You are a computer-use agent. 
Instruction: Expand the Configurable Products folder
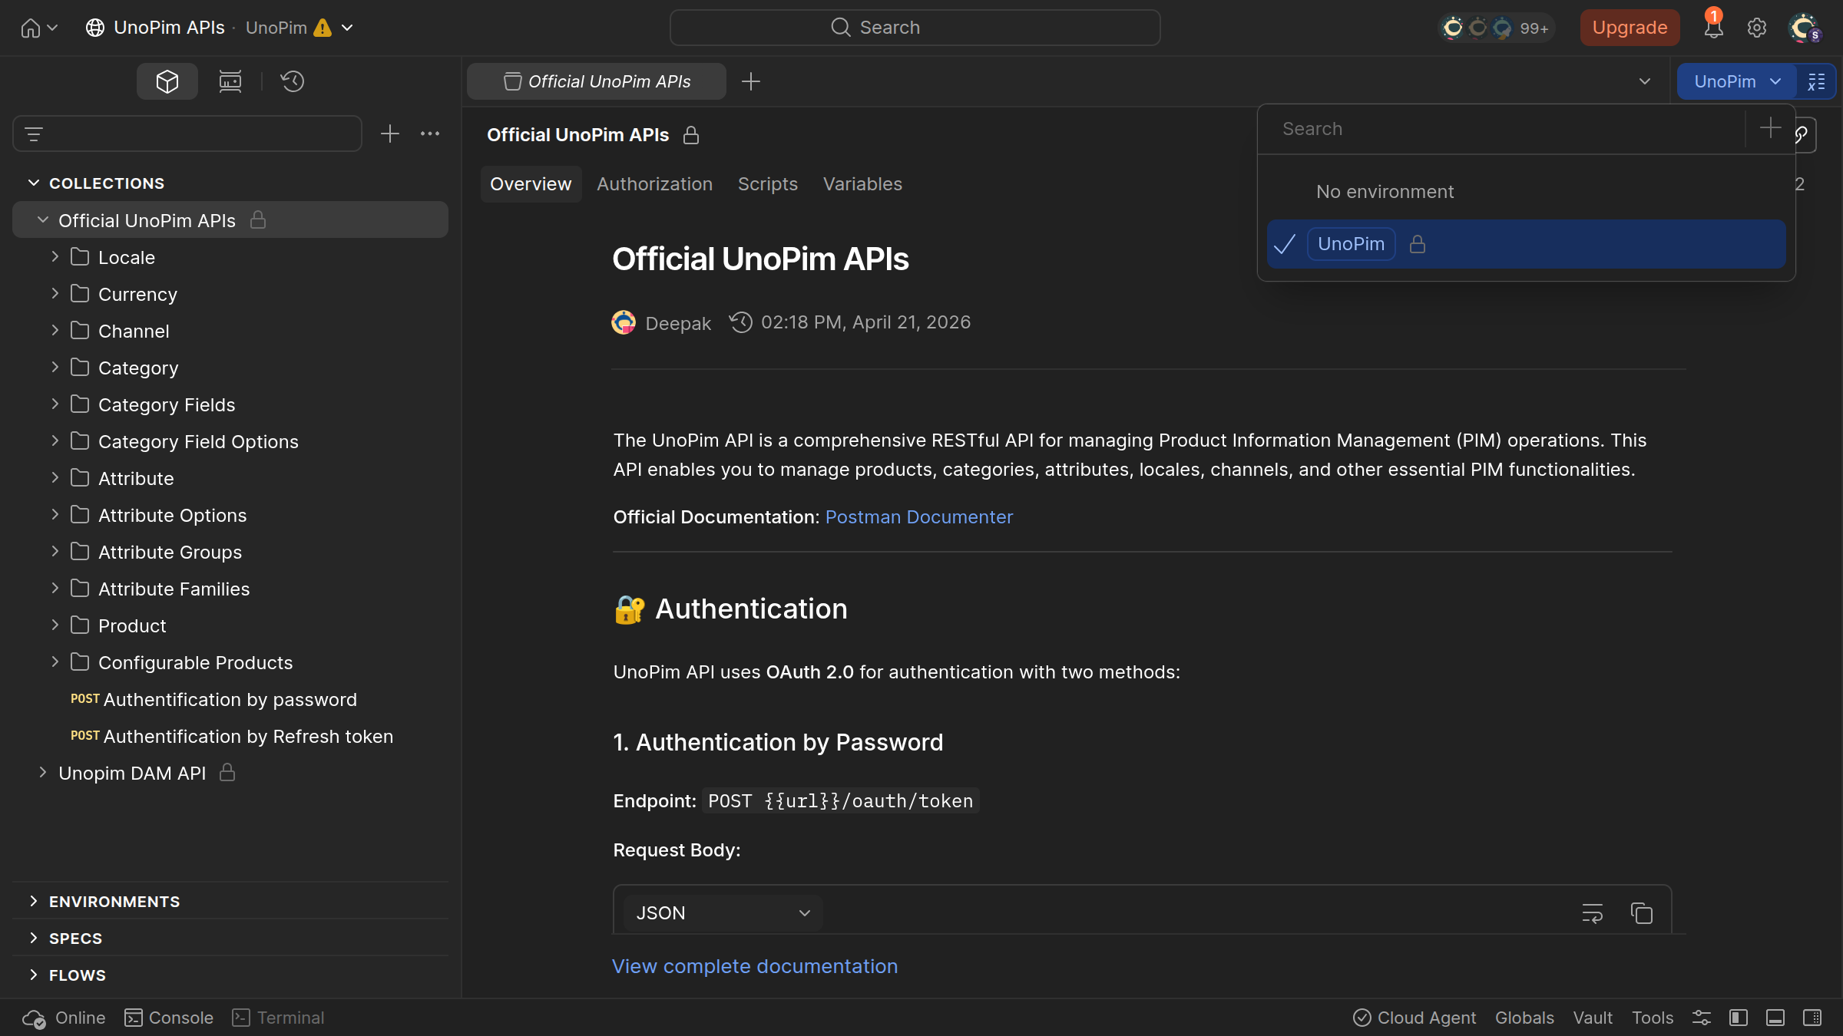55,662
